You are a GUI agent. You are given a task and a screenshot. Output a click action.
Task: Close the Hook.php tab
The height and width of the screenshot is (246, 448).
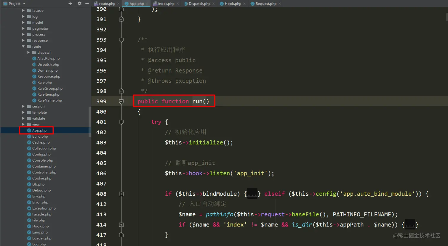pyautogui.click(x=244, y=4)
